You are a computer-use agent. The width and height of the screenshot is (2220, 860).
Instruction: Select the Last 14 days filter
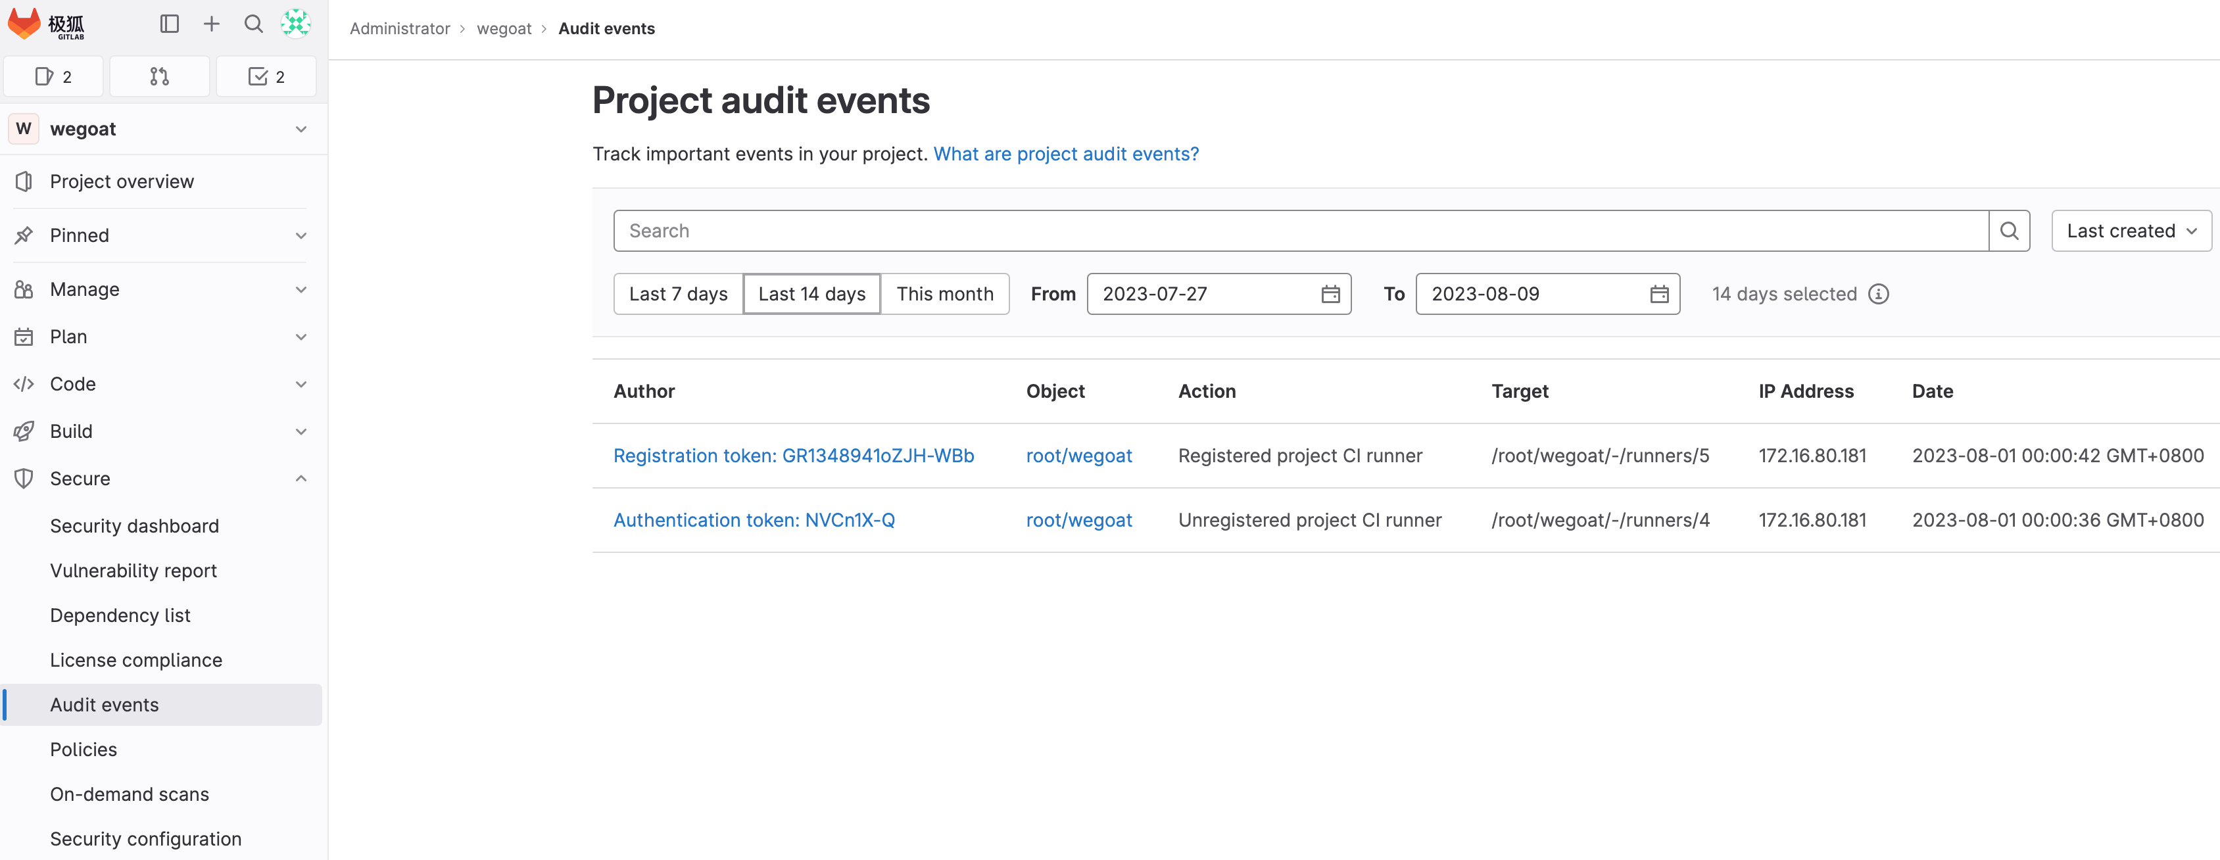811,294
